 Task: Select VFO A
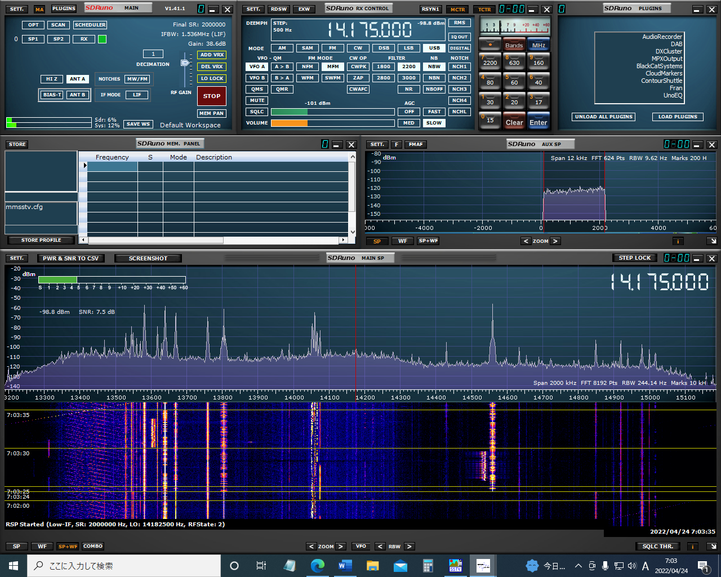tap(257, 66)
